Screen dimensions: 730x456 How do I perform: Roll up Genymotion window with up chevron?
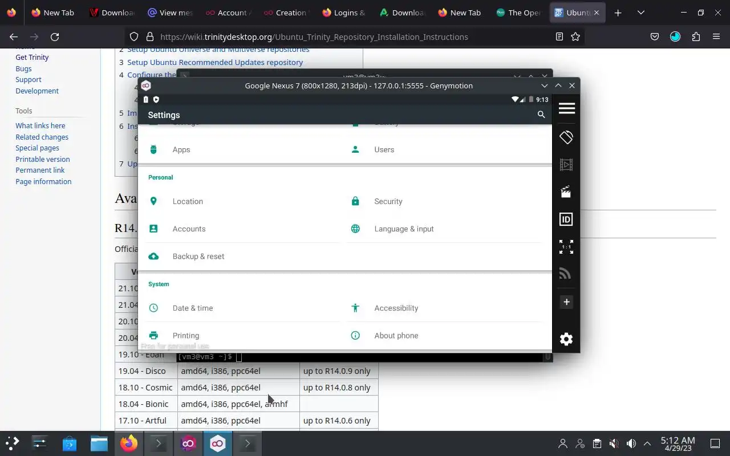pyautogui.click(x=558, y=85)
